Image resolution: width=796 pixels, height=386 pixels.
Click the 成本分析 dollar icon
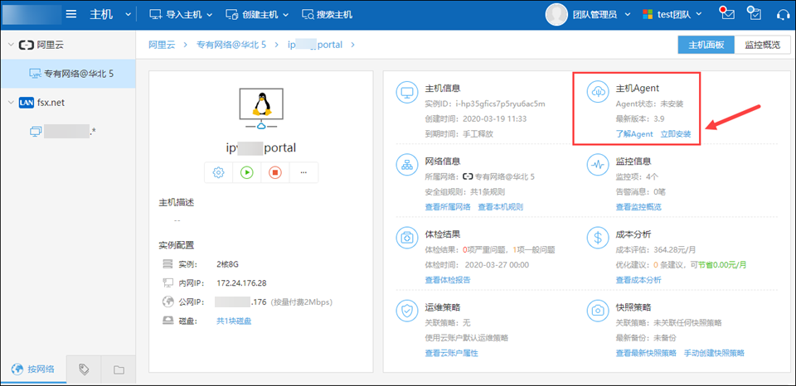(x=599, y=238)
